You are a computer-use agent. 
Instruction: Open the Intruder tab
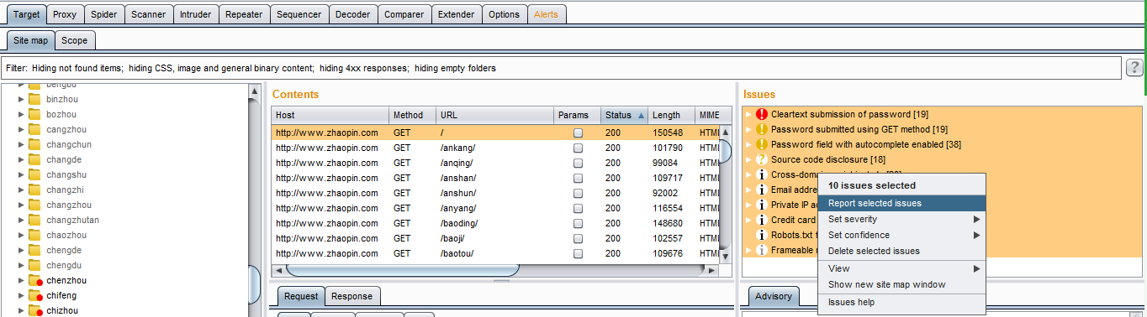(196, 14)
